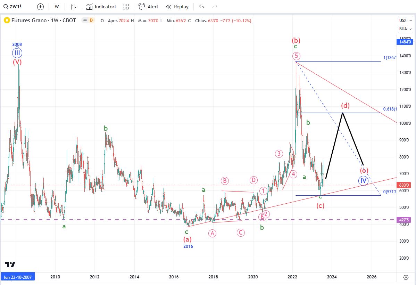The width and height of the screenshot is (416, 285).
Task: Click the TradingView logo on the chart
Action: (10, 264)
